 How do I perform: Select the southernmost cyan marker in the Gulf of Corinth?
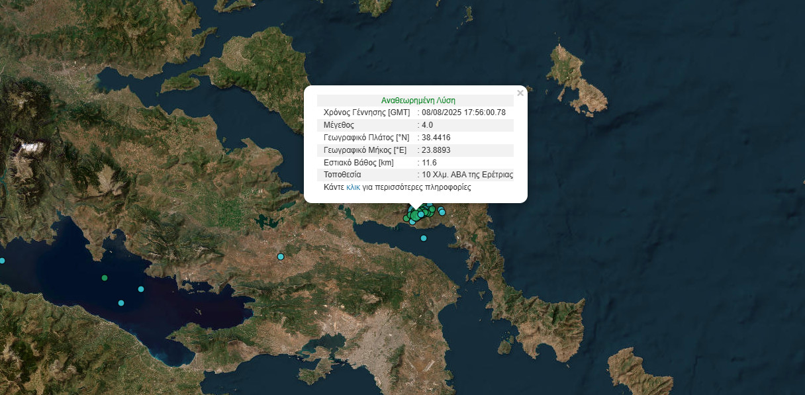[x=121, y=303]
